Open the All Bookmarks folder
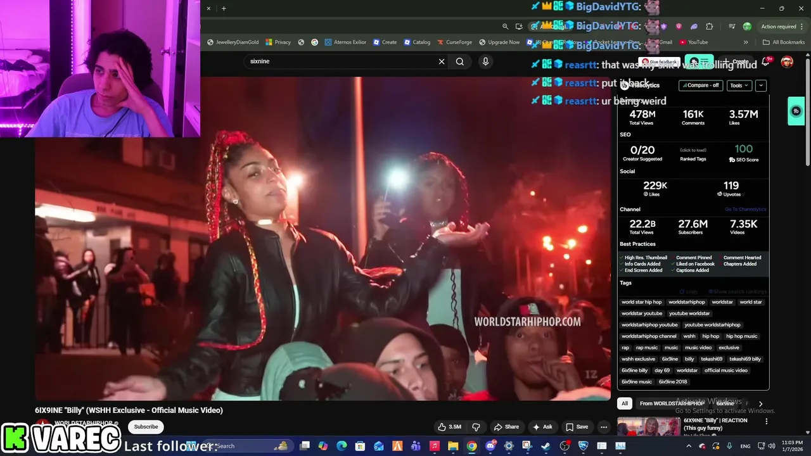This screenshot has height=456, width=811. 784,42
